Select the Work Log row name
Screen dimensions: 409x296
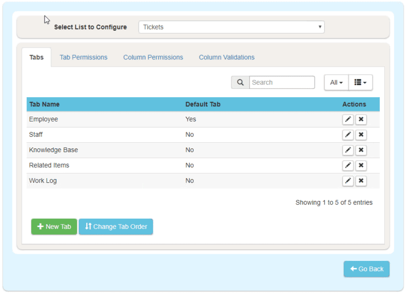click(x=43, y=181)
